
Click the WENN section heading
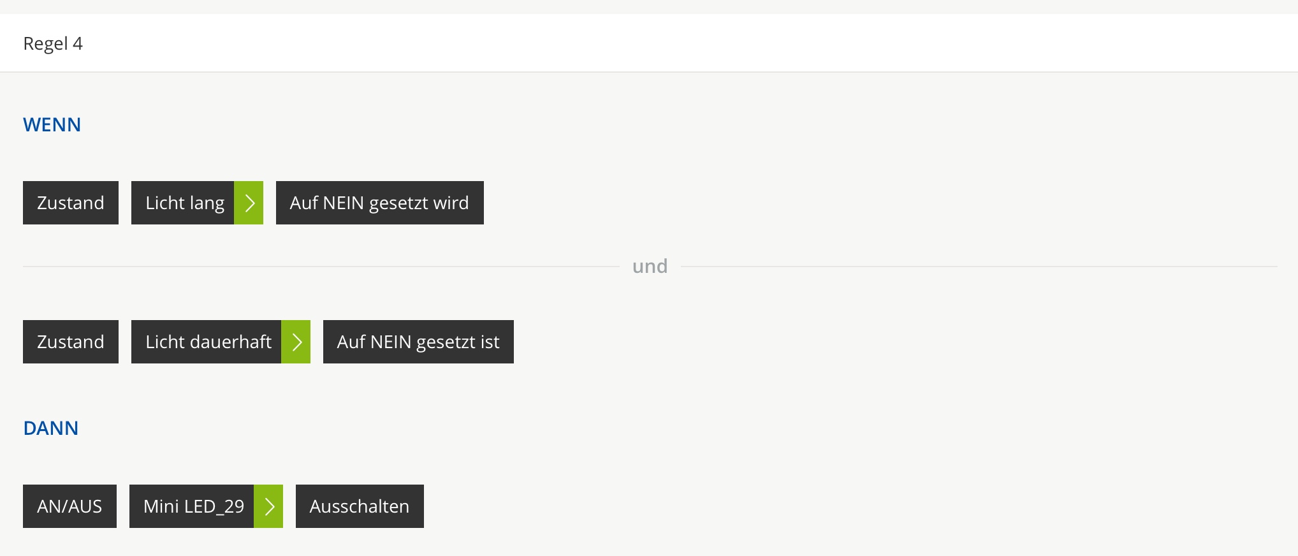[x=52, y=124]
